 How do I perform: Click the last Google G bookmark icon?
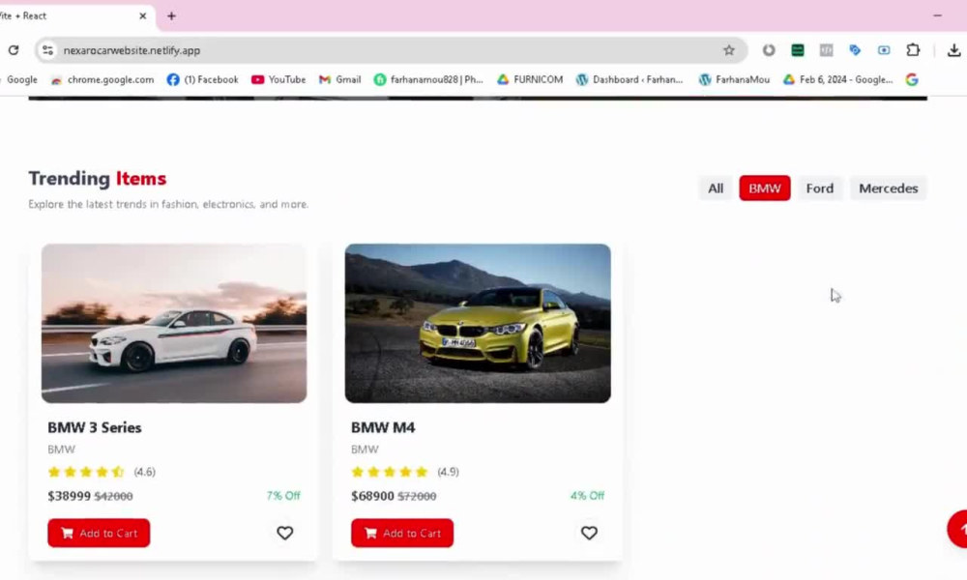coord(912,79)
